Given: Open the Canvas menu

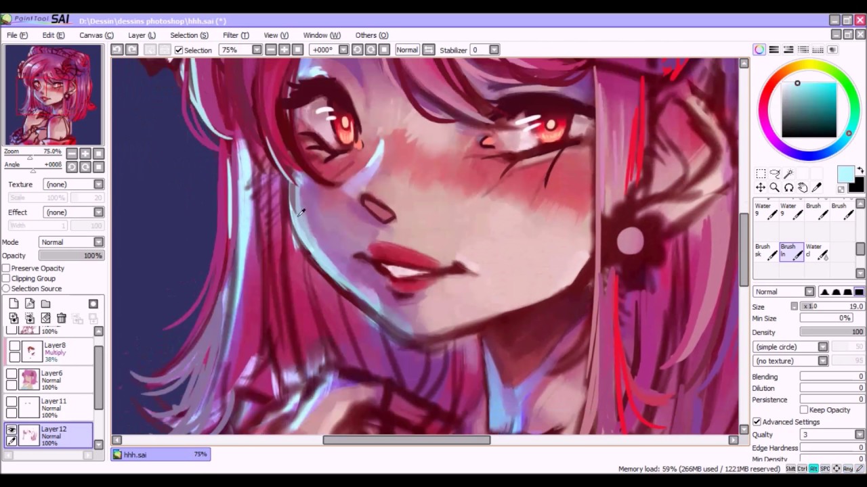Looking at the screenshot, I should (96, 35).
